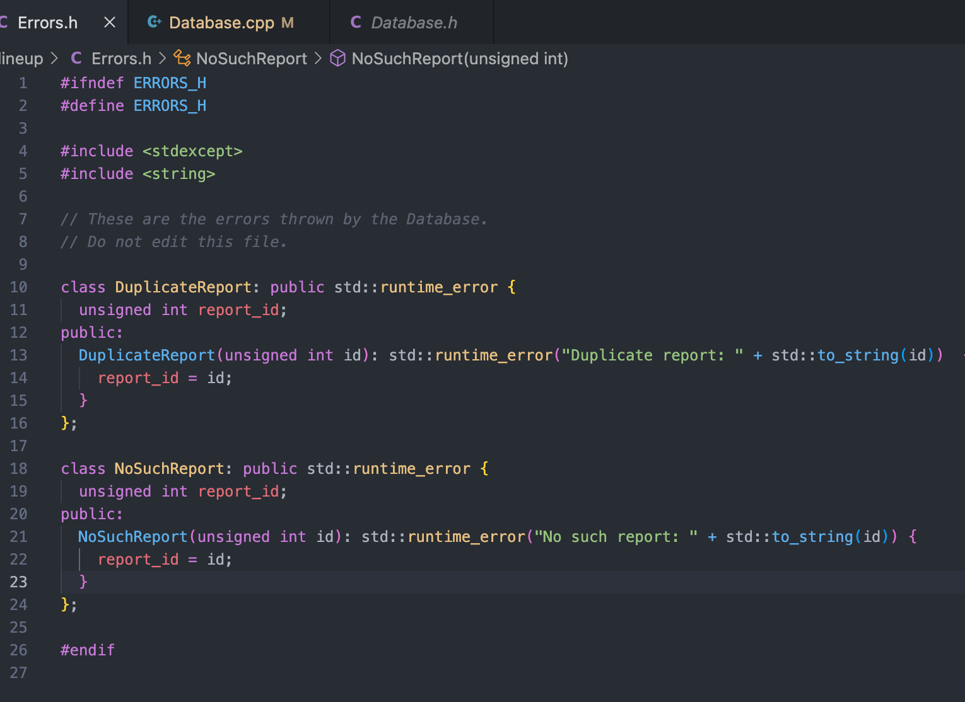
Task: Click the closing '};' on line 24
Action: point(69,605)
